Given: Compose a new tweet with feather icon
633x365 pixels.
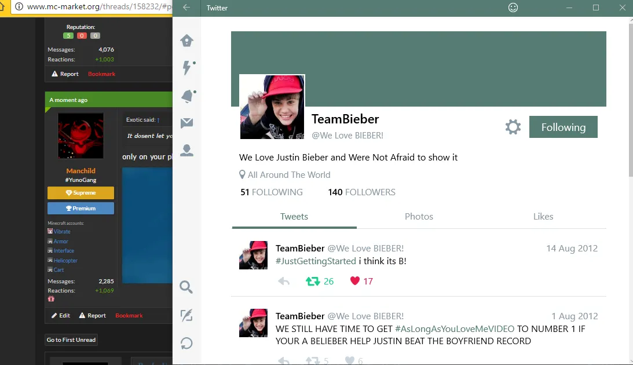Looking at the screenshot, I should 186,315.
